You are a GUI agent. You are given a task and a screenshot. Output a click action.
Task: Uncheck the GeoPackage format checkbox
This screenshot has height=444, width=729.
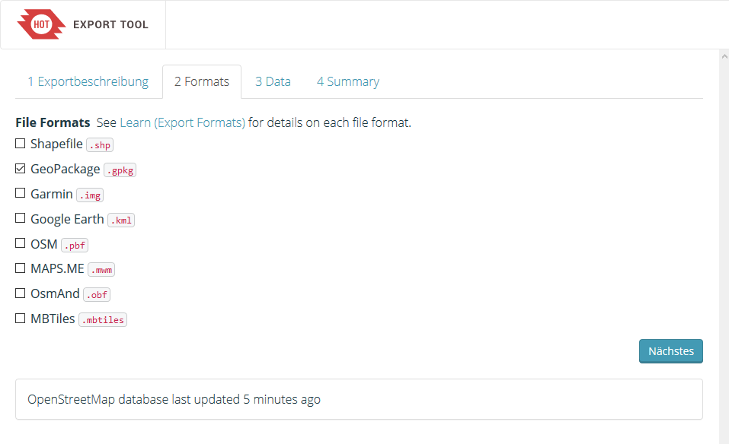[21, 169]
